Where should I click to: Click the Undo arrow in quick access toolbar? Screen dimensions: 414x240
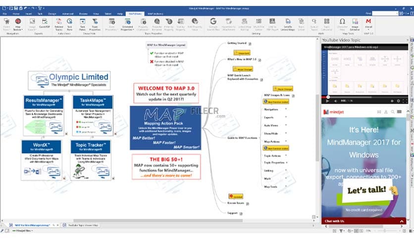coord(26,8)
